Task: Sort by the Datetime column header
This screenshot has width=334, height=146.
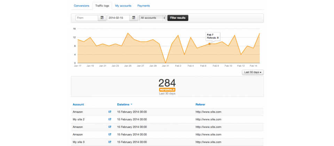Action: 124,104
